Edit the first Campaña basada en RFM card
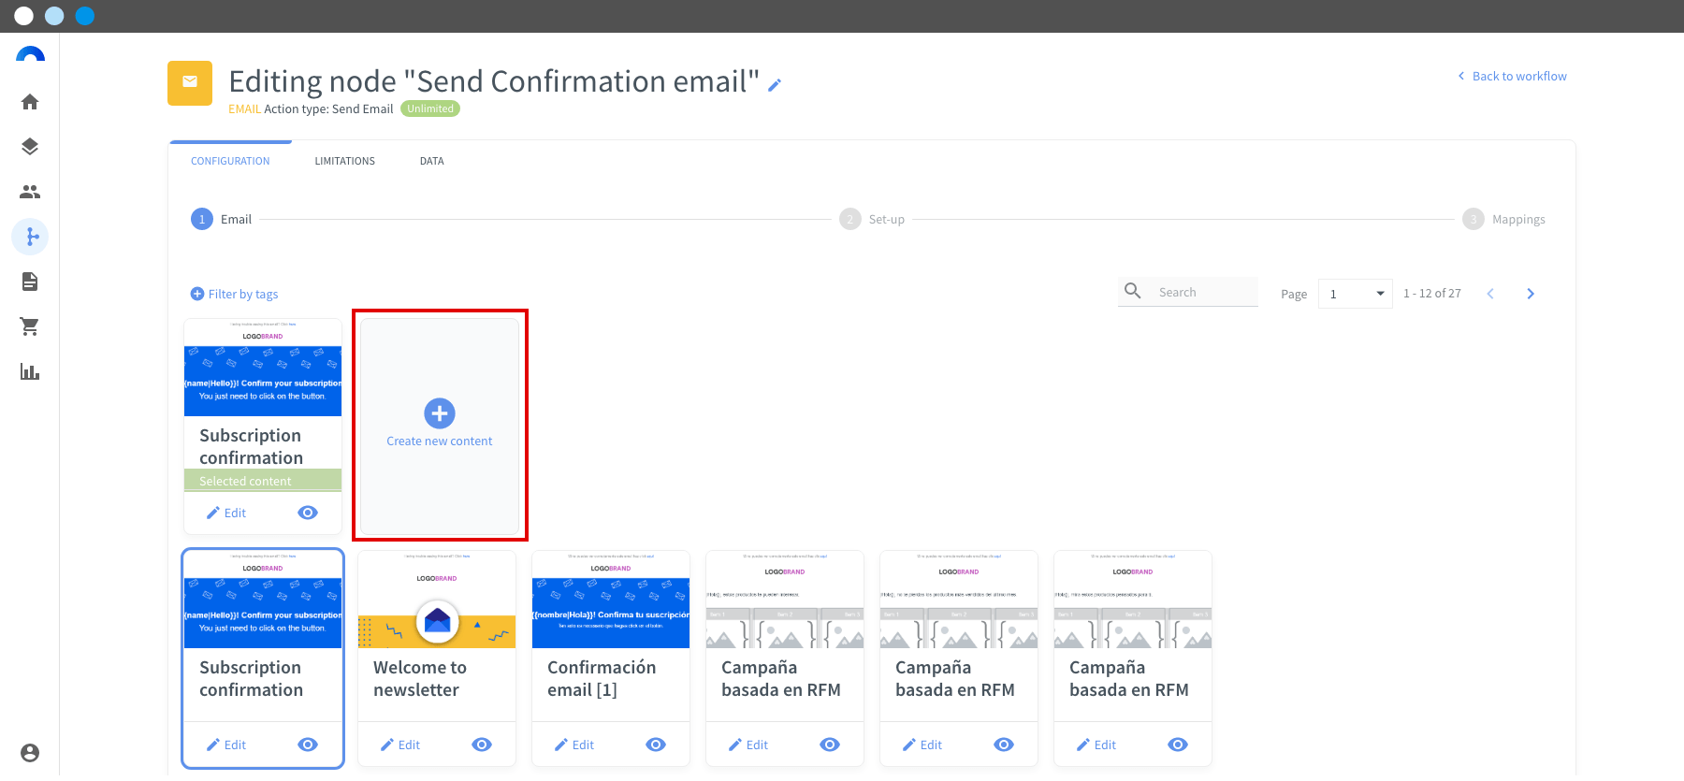The image size is (1684, 781). tap(748, 745)
